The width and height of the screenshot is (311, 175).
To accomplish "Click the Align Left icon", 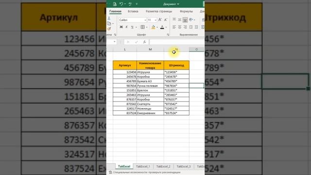I will pyautogui.click(x=174, y=27).
